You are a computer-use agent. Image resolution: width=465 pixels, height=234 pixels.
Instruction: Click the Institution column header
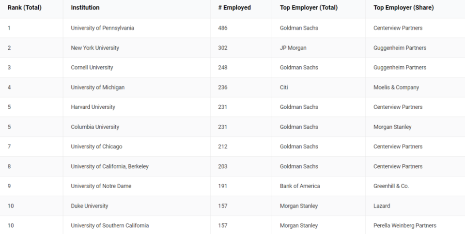coord(85,8)
